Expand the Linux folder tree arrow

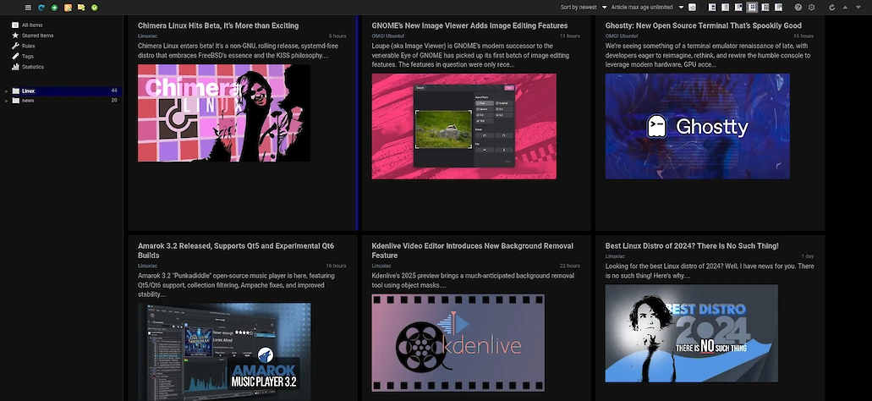[7, 91]
